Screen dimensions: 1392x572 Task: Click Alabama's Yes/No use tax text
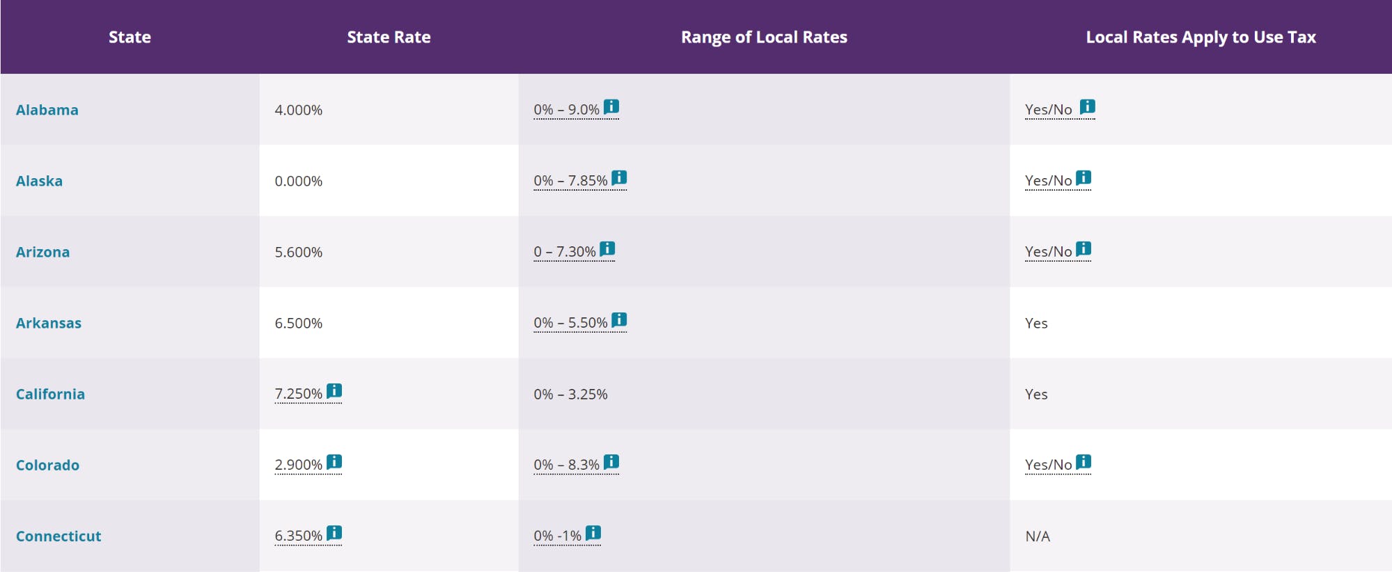coord(1049,110)
